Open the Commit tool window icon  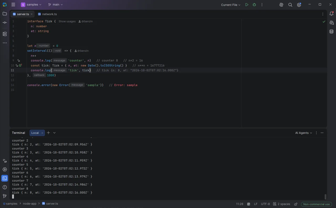pyautogui.click(x=5, y=23)
